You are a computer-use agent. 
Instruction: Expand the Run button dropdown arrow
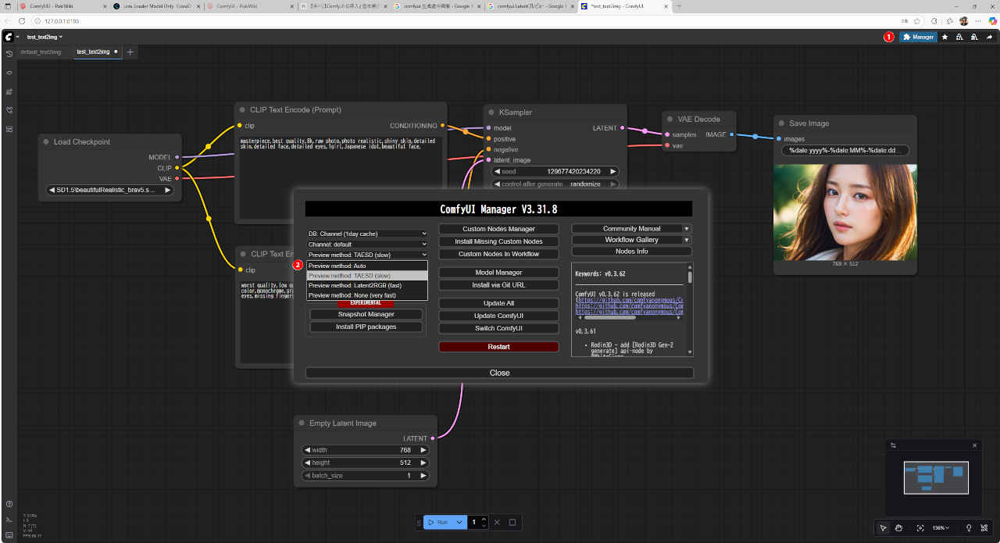[x=460, y=522]
